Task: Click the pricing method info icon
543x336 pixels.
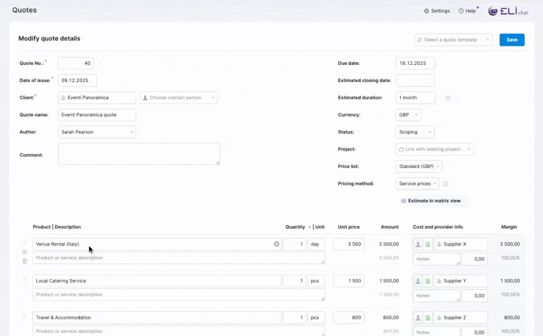Action: [446, 184]
